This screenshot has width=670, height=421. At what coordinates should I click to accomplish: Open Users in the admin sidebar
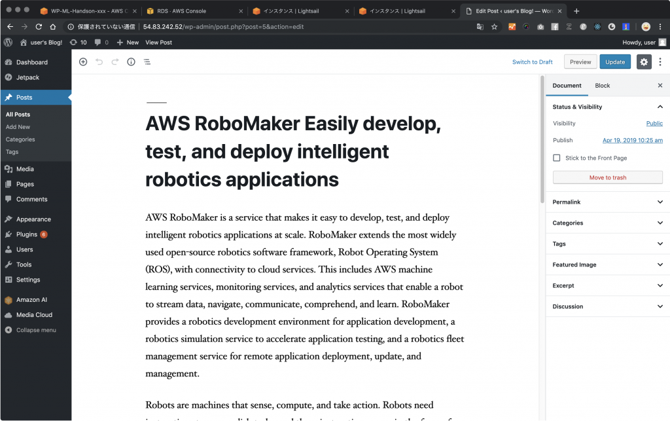coord(36,249)
